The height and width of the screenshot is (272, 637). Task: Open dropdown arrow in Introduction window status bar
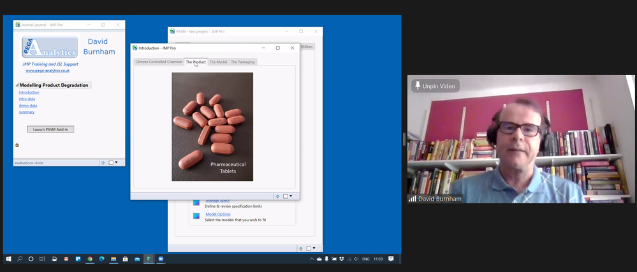pyautogui.click(x=291, y=196)
